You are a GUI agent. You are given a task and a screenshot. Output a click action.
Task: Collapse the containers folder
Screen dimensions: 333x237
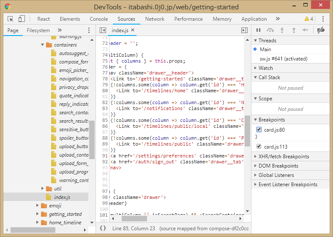43,45
